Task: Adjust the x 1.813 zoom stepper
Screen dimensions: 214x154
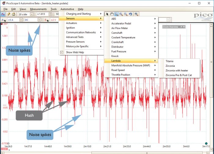Action: (50, 14)
